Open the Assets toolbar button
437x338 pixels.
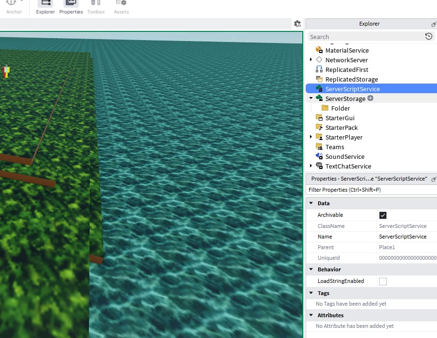pos(121,7)
